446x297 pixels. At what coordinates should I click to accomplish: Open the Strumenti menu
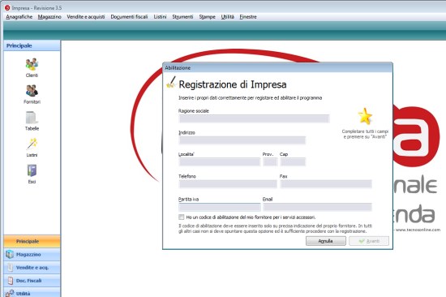182,17
